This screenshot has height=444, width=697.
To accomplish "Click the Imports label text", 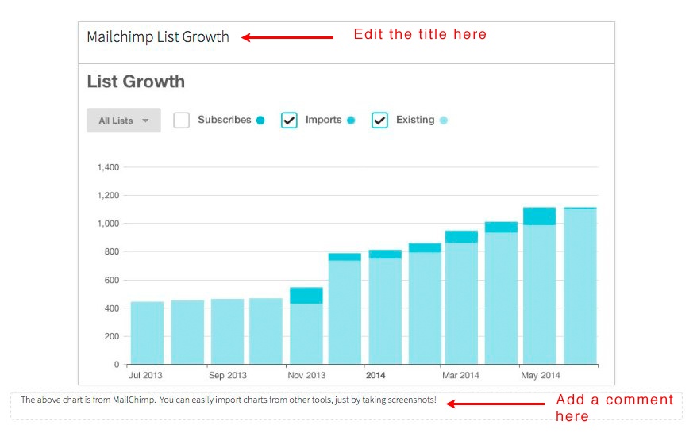I will pyautogui.click(x=324, y=120).
